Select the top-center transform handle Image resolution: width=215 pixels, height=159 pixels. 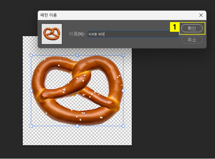[77, 56]
